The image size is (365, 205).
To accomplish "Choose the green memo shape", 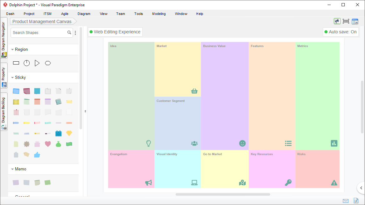I will pos(48,183).
